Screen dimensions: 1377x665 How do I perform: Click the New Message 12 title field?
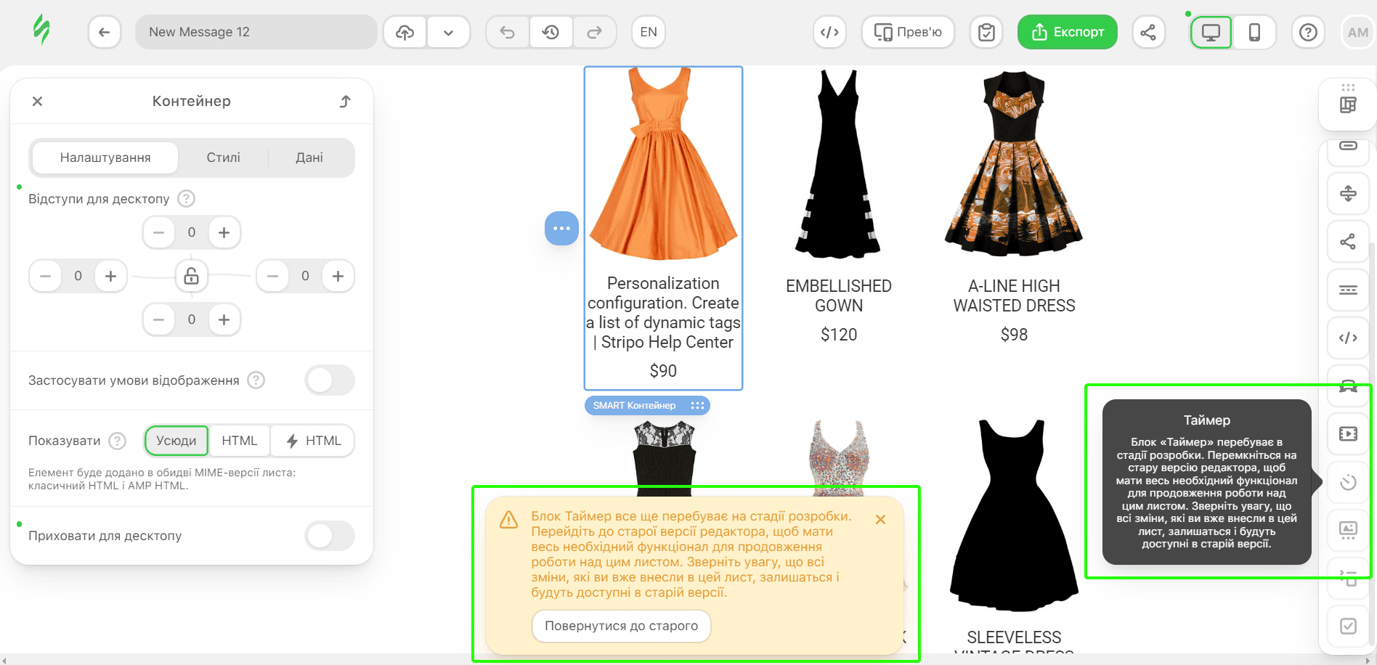[256, 32]
